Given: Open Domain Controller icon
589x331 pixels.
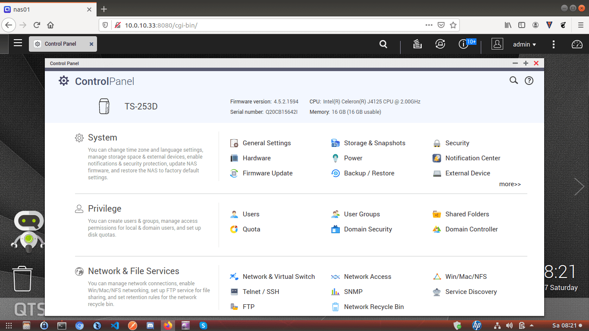Looking at the screenshot, I should pos(437,229).
